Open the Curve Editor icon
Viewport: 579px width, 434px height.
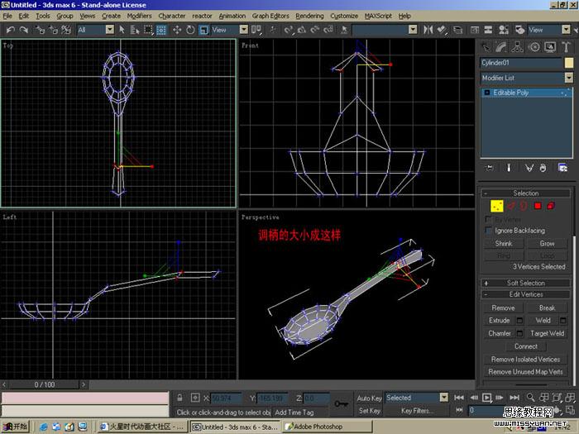tap(475, 30)
